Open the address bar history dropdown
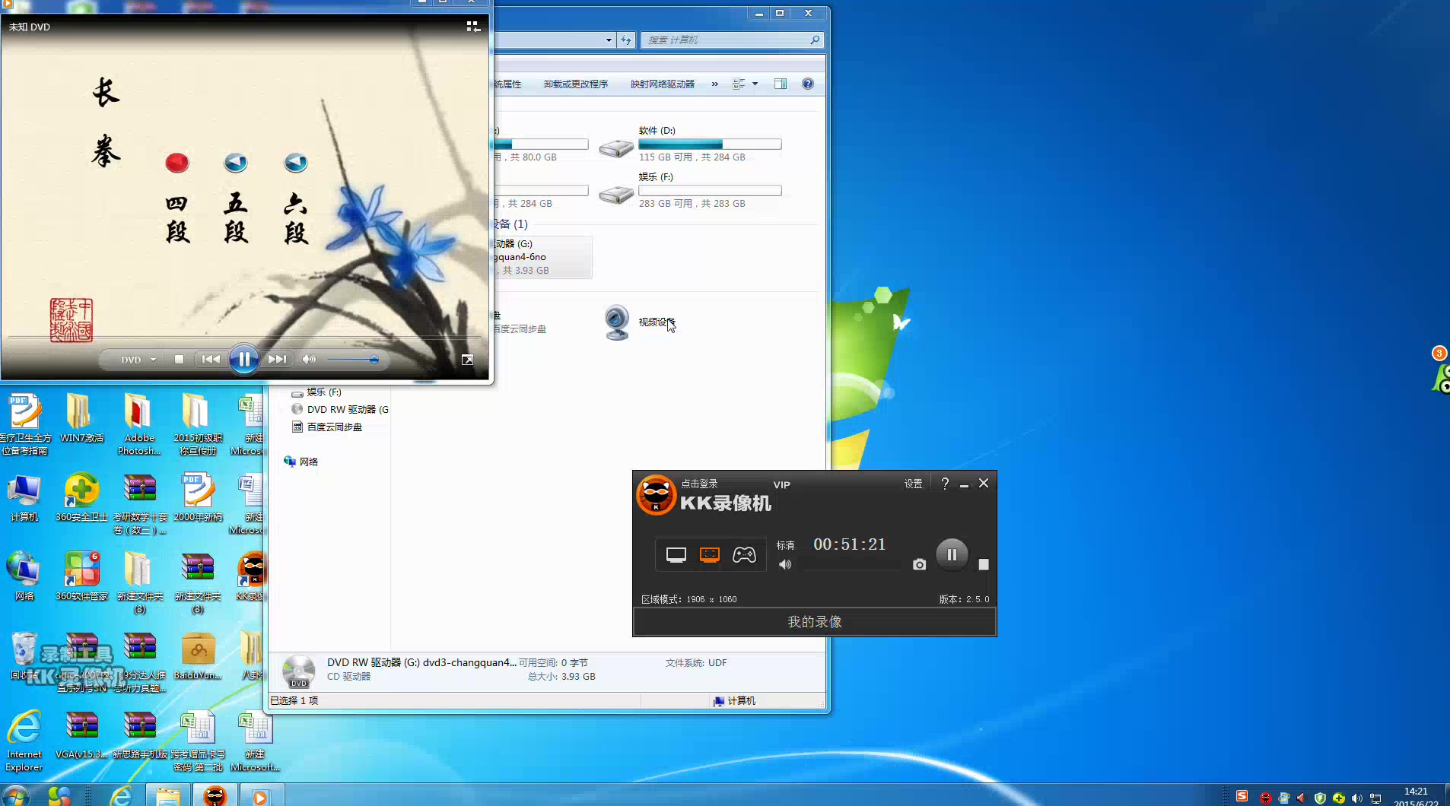 [x=609, y=40]
